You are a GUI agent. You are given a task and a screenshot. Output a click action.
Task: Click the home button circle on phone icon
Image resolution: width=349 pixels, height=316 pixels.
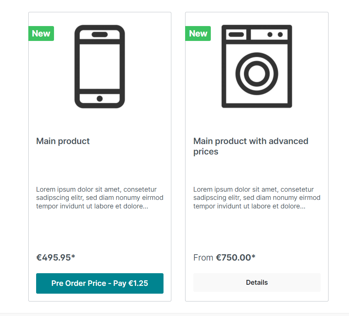tap(100, 98)
